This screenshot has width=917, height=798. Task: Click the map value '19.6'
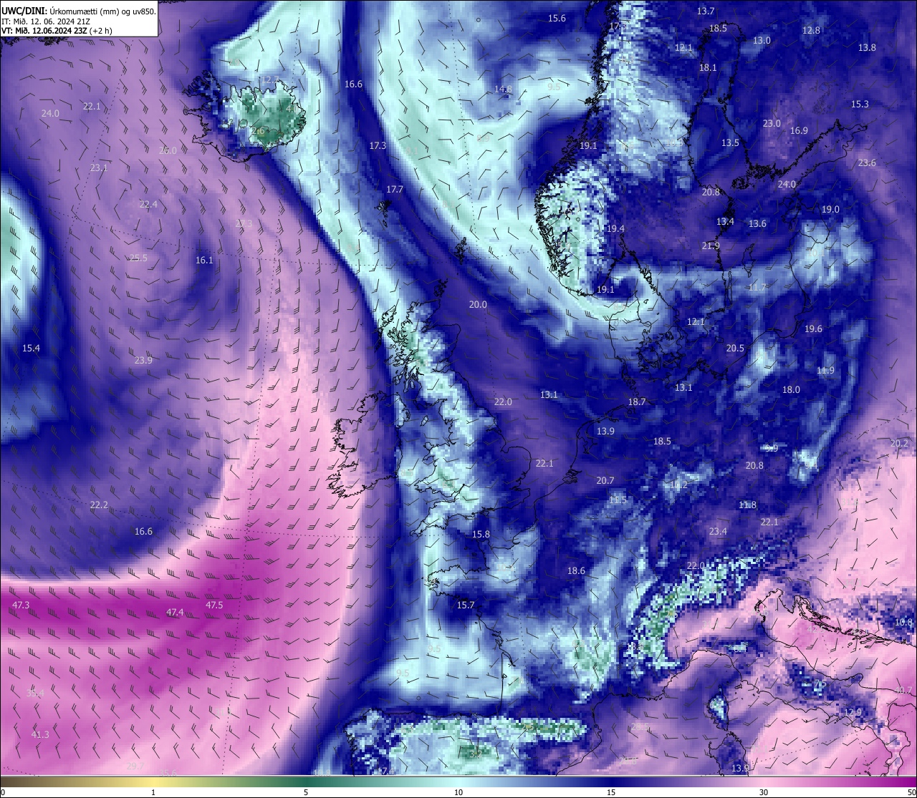(x=813, y=329)
